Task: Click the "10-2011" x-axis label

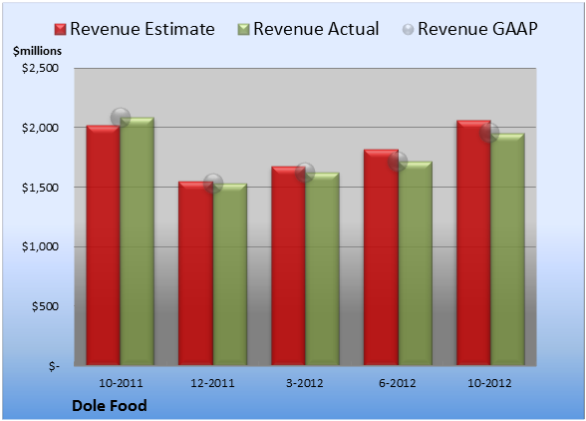Action: coord(121,383)
